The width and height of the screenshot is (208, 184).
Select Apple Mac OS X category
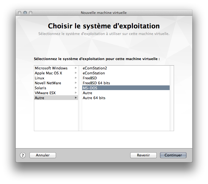pyautogui.click(x=56, y=73)
